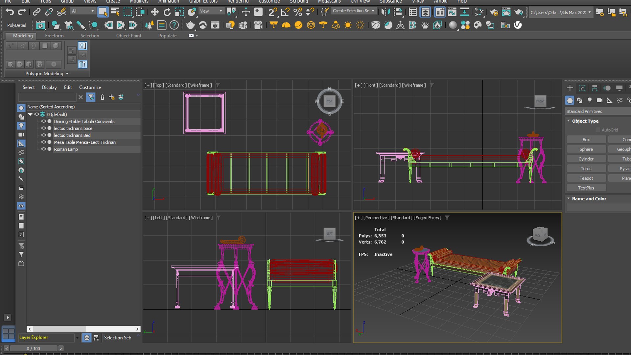Screen dimensions: 631x355
Task: Click the Scene Explorer search field
Action: (47, 97)
